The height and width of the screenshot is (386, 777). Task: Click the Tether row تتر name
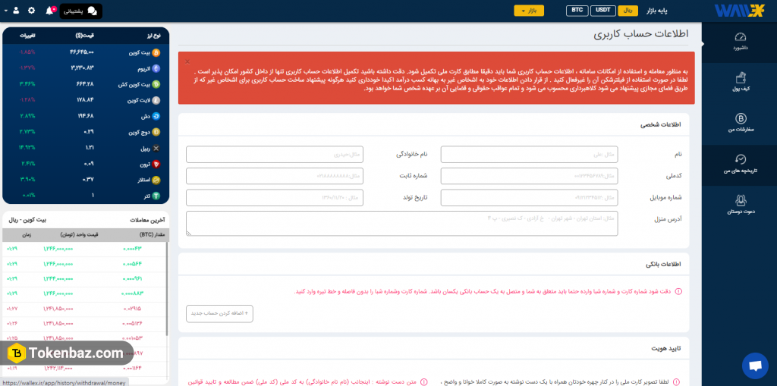147,196
